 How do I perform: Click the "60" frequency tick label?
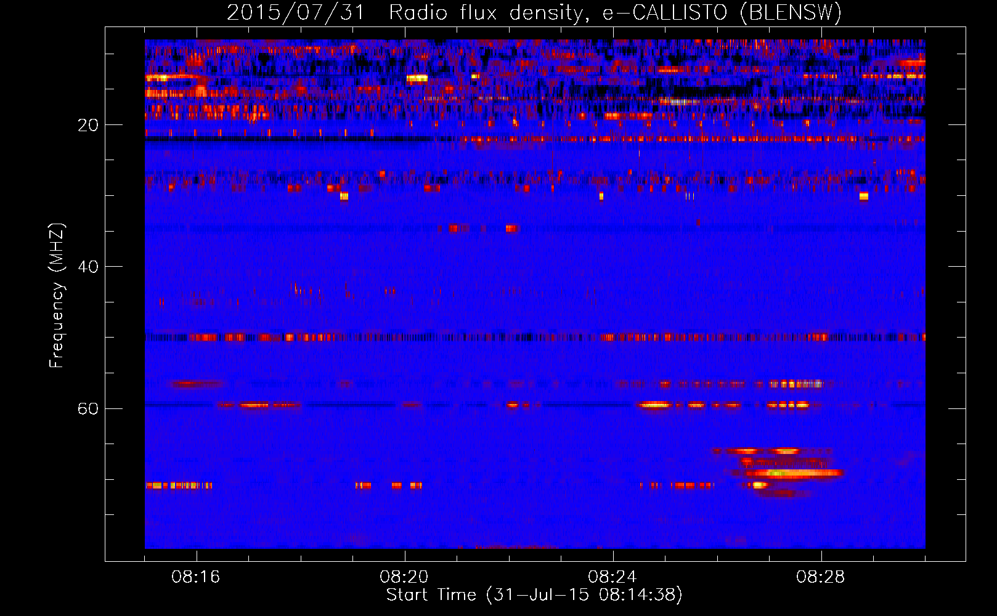point(88,408)
